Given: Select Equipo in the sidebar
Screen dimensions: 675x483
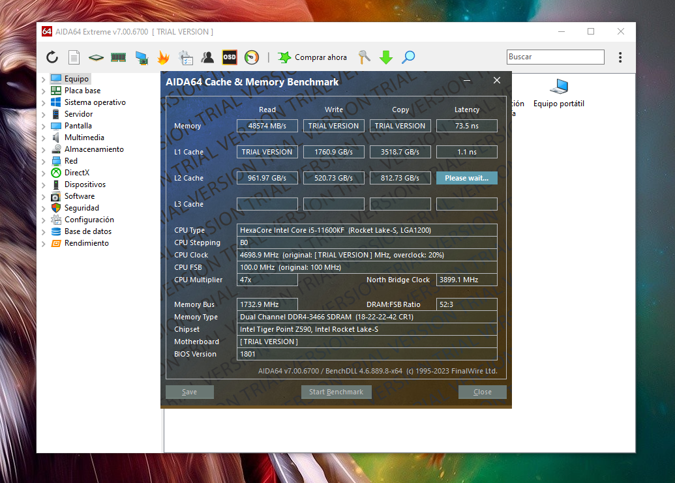Looking at the screenshot, I should 76,79.
